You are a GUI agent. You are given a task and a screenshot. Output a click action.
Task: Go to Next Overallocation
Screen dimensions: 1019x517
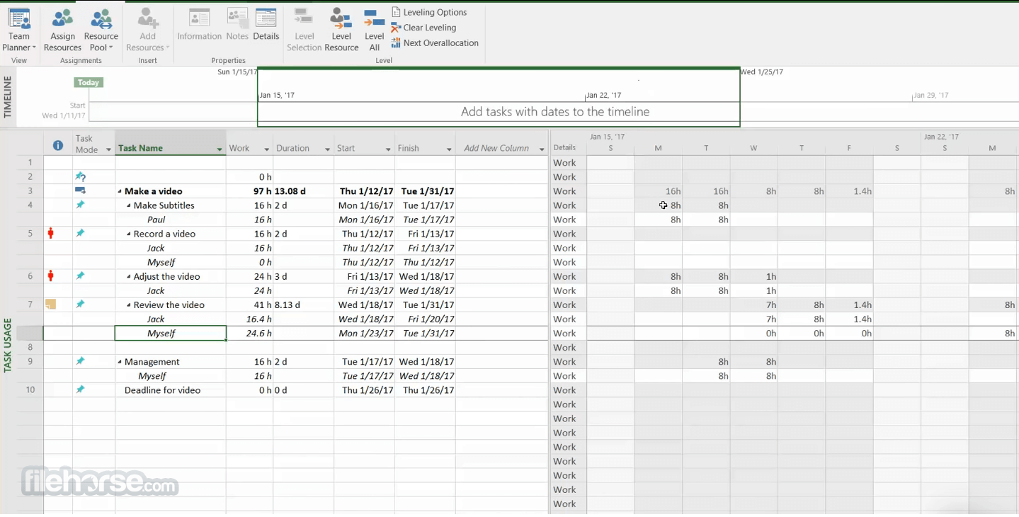coord(435,43)
